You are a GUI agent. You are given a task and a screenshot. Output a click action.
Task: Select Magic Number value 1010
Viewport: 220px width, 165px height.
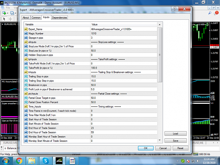click(x=124, y=33)
